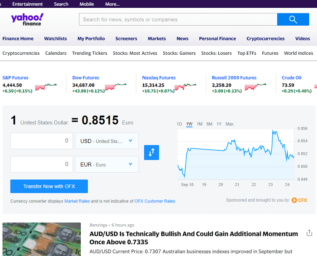Click the Yahoo Finance logo
The image size is (317, 256).
27,20
